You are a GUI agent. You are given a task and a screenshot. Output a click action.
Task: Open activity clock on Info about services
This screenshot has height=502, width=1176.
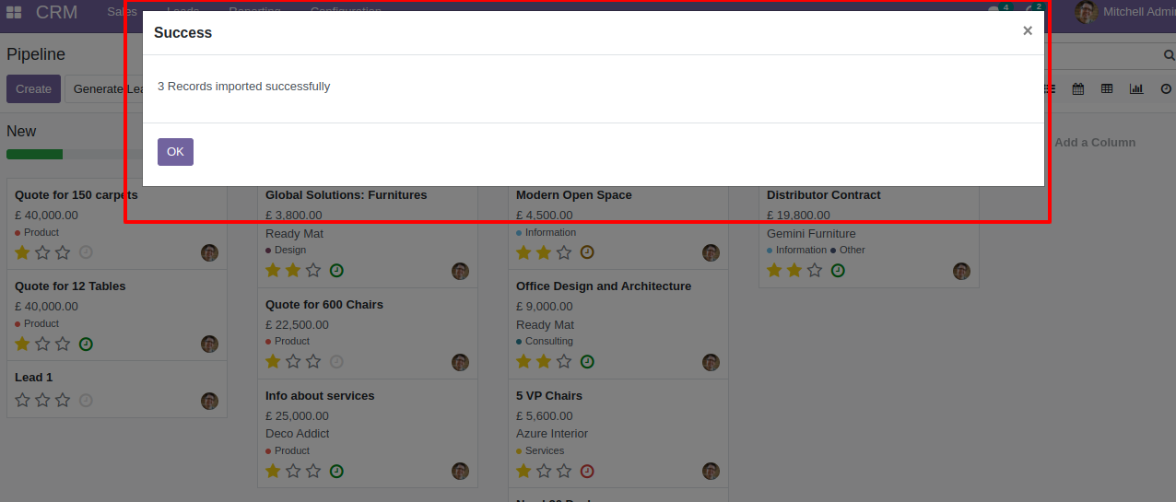point(336,471)
